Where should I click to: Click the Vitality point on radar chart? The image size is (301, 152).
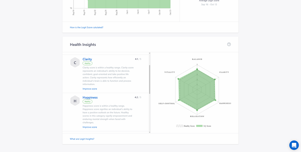click(x=178, y=79)
